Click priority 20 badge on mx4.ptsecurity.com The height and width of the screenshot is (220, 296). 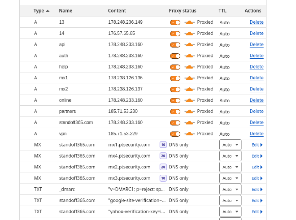[163, 156]
